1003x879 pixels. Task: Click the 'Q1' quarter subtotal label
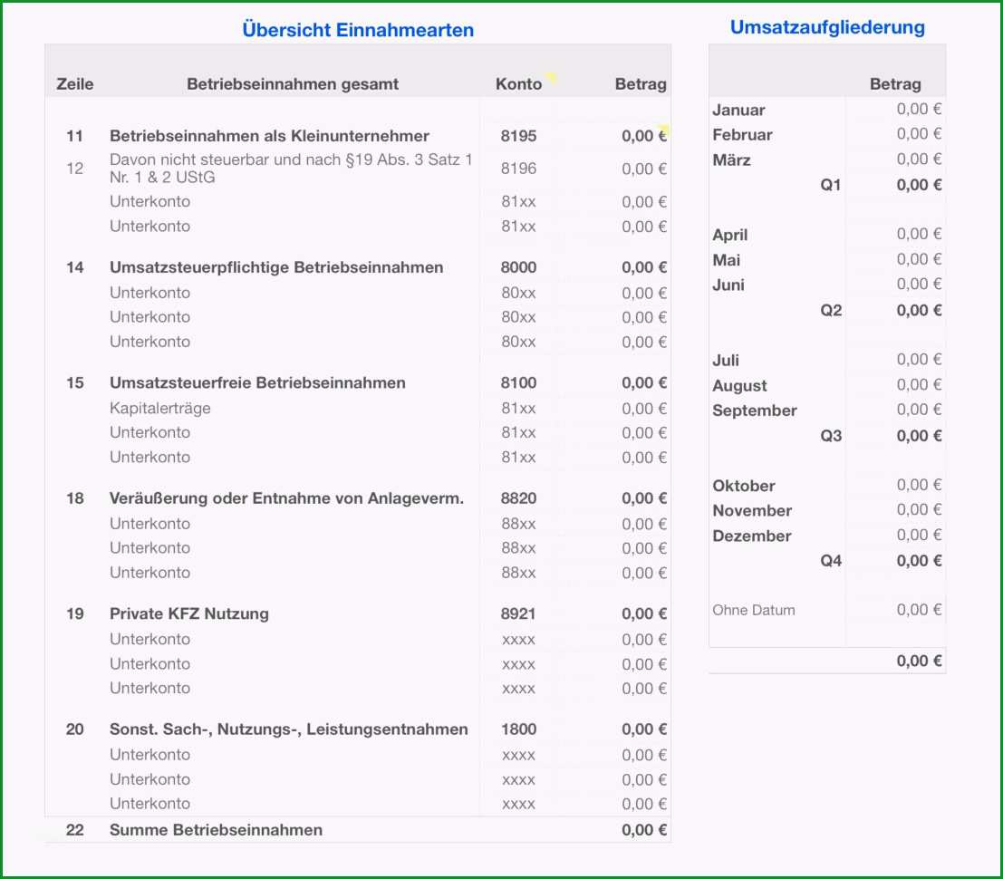point(830,185)
